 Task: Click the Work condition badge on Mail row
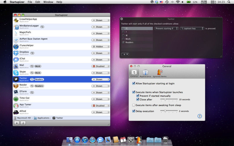[x=38, y=66]
